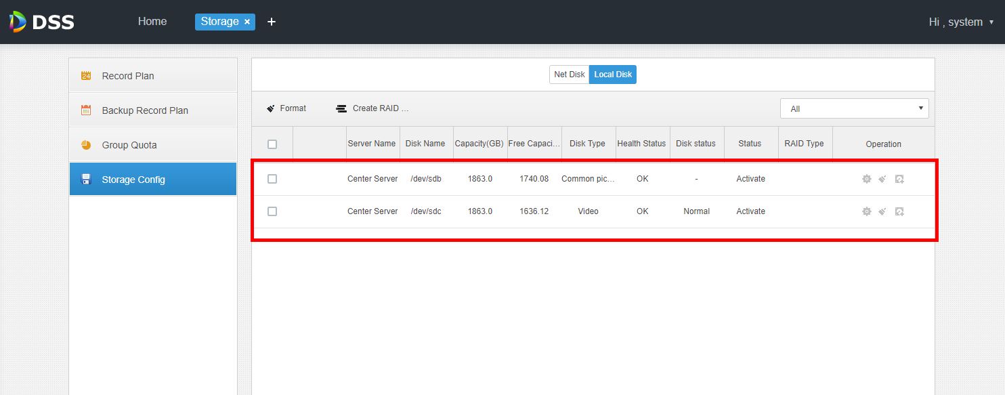Click OK health status in /dev/sdb row

(x=643, y=179)
